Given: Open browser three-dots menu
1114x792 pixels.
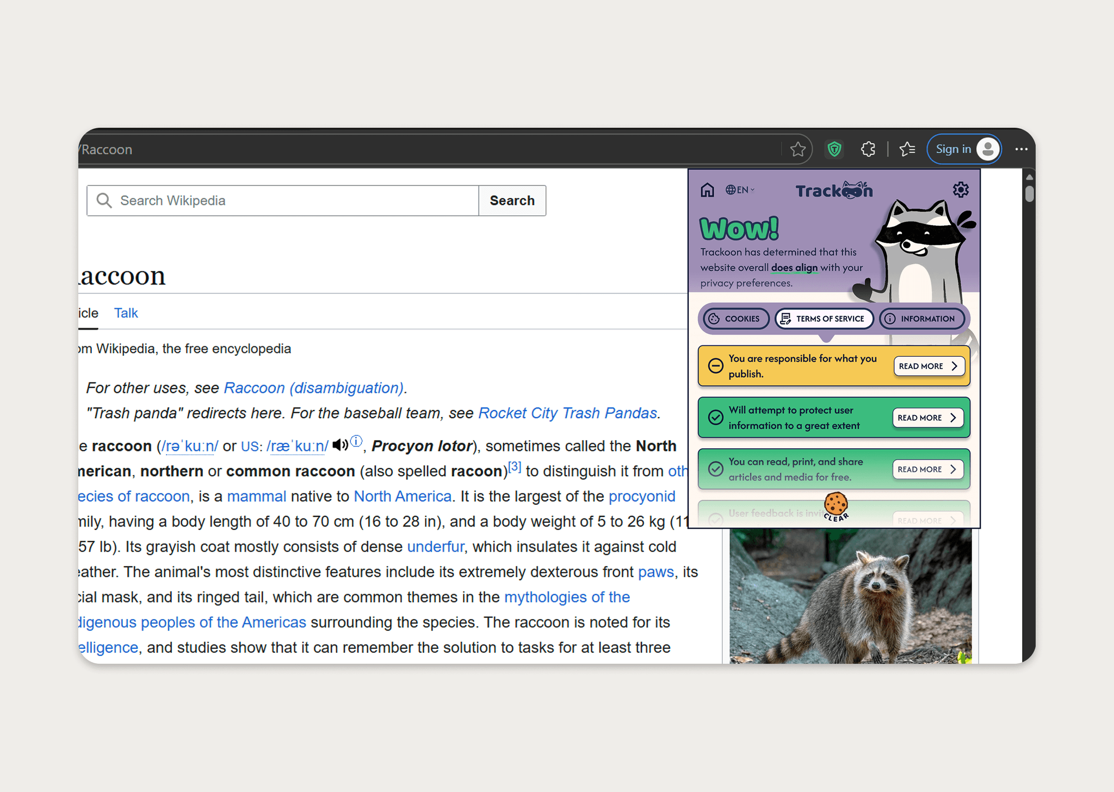Looking at the screenshot, I should (1021, 149).
